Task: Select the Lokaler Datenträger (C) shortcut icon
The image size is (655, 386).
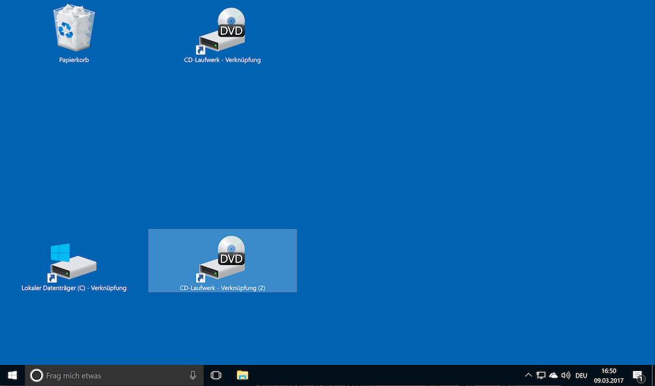Action: pos(73,262)
